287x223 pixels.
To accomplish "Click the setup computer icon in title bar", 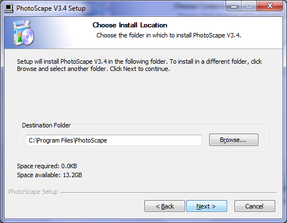I will (x=9, y=8).
